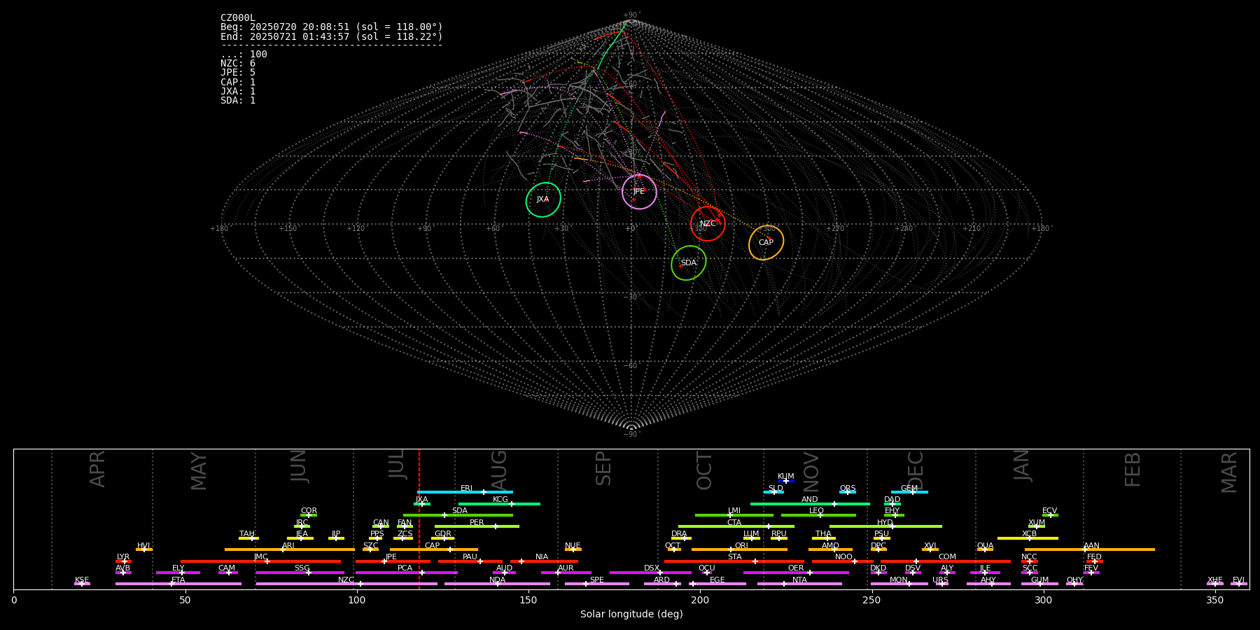Select the DRA shower label in timeline

pos(679,534)
